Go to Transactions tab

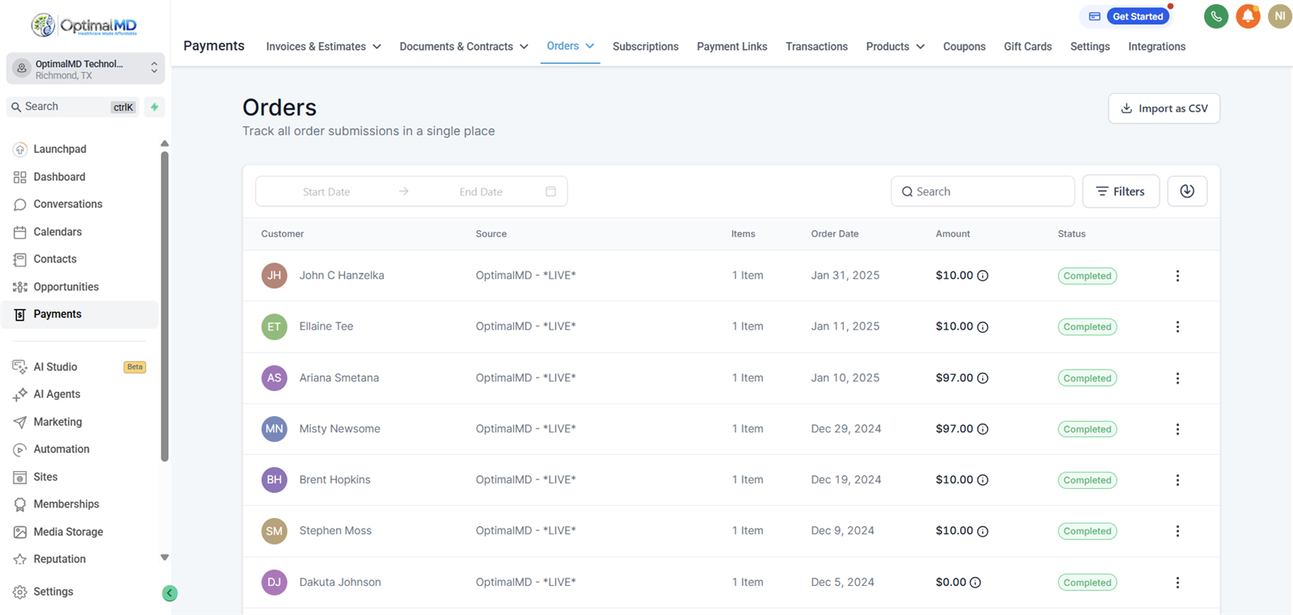coord(817,47)
